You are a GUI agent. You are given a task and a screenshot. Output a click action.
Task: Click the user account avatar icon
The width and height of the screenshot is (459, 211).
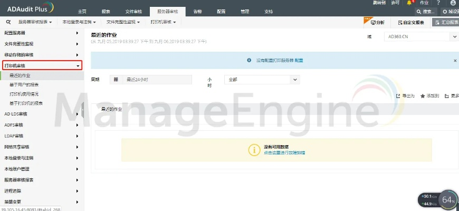pyautogui.click(x=453, y=3)
